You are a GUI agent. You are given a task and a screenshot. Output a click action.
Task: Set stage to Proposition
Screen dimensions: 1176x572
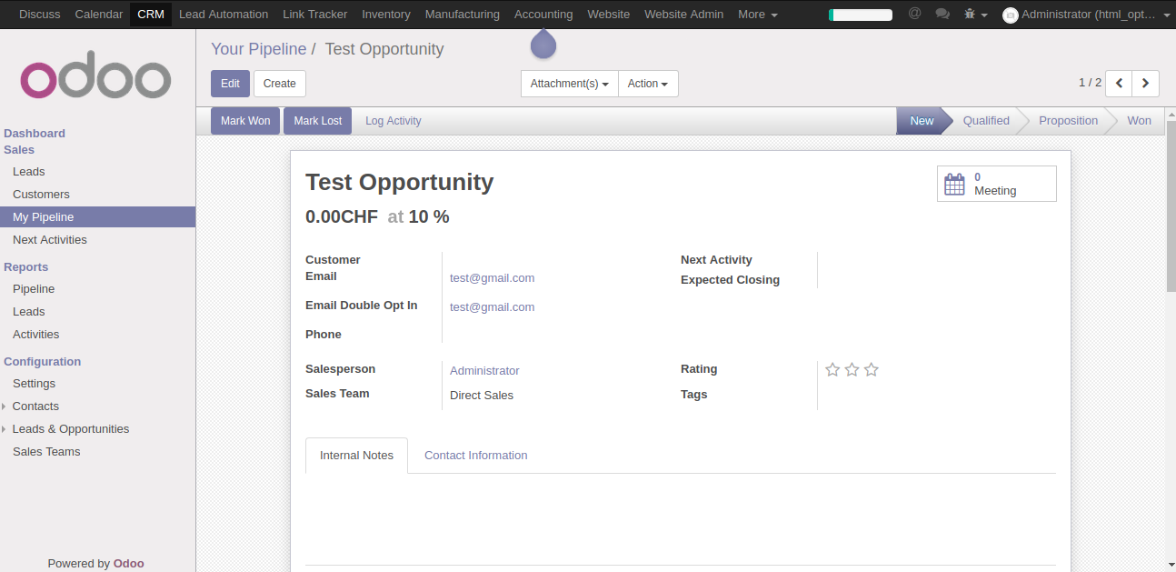[1068, 121]
